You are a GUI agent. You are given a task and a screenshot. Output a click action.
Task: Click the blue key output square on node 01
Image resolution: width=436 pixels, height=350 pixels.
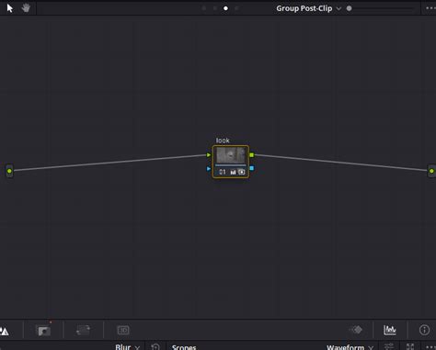pos(252,168)
